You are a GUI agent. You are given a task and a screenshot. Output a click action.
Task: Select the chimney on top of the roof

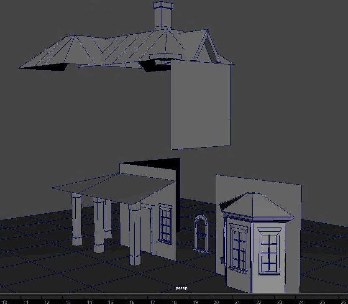[163, 17]
